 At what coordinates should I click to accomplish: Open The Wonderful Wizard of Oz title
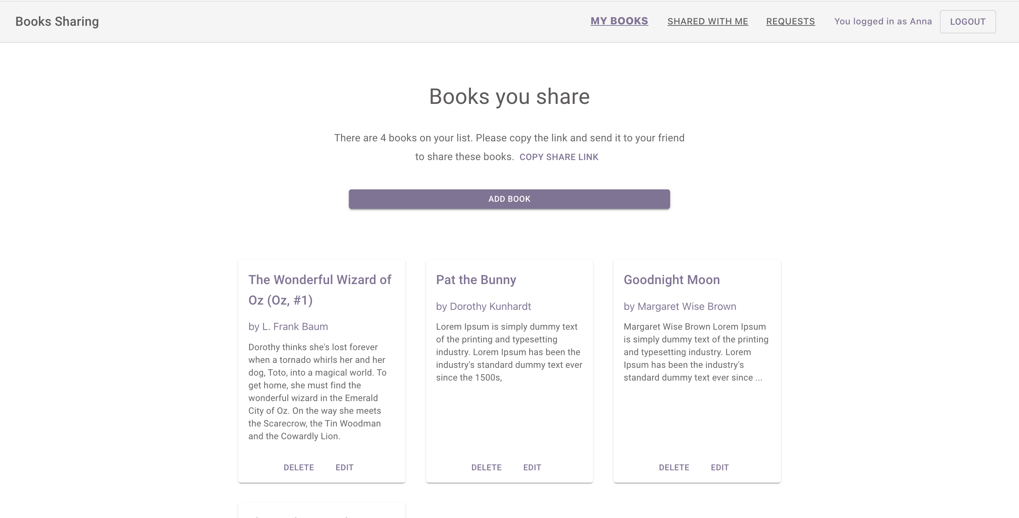click(319, 290)
